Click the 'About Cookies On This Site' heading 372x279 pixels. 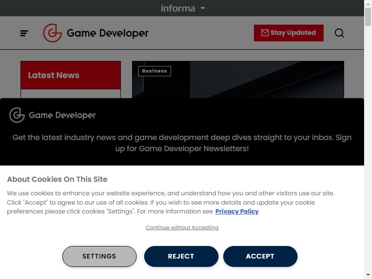pos(57,179)
